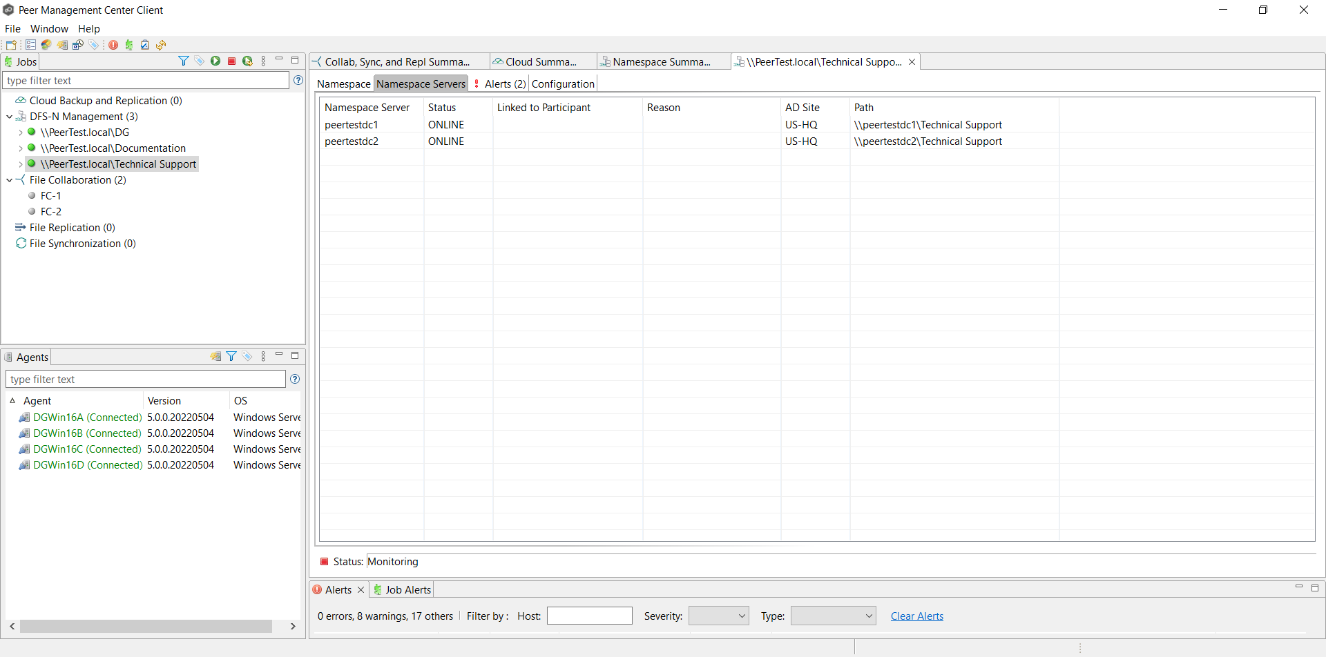Close the Technical Support editor tab
This screenshot has height=657, width=1326.
(x=912, y=61)
